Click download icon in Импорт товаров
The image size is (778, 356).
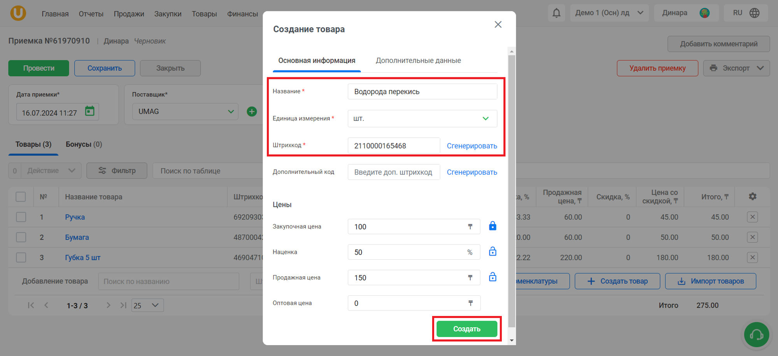[x=682, y=281]
